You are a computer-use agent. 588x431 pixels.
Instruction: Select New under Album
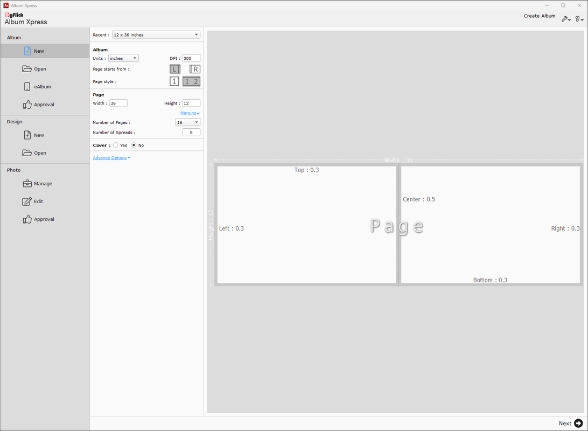pos(45,51)
